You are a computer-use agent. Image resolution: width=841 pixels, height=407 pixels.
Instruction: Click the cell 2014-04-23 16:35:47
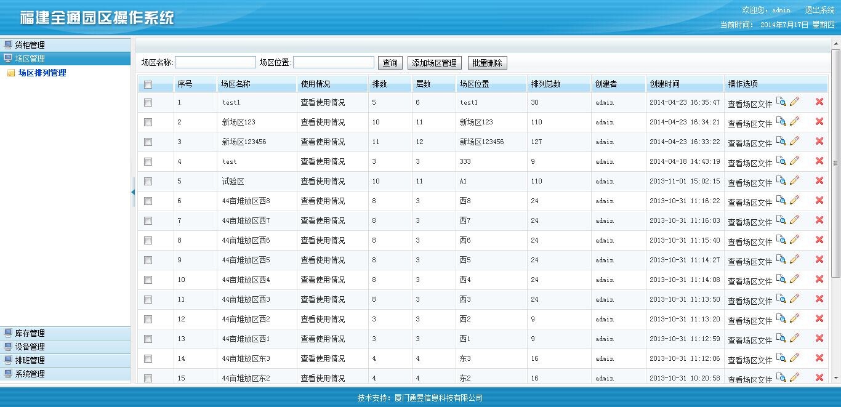(685, 103)
